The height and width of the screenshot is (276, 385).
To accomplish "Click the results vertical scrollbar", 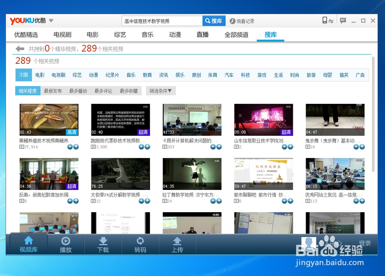I will [x=373, y=114].
